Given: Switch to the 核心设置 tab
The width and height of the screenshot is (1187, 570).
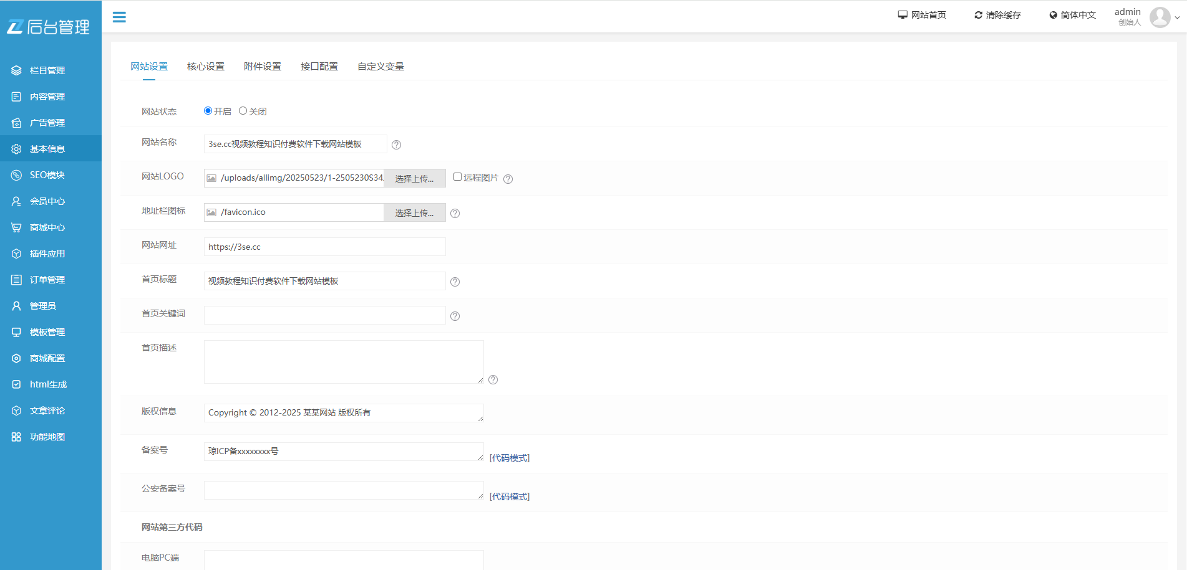Looking at the screenshot, I should pos(206,67).
